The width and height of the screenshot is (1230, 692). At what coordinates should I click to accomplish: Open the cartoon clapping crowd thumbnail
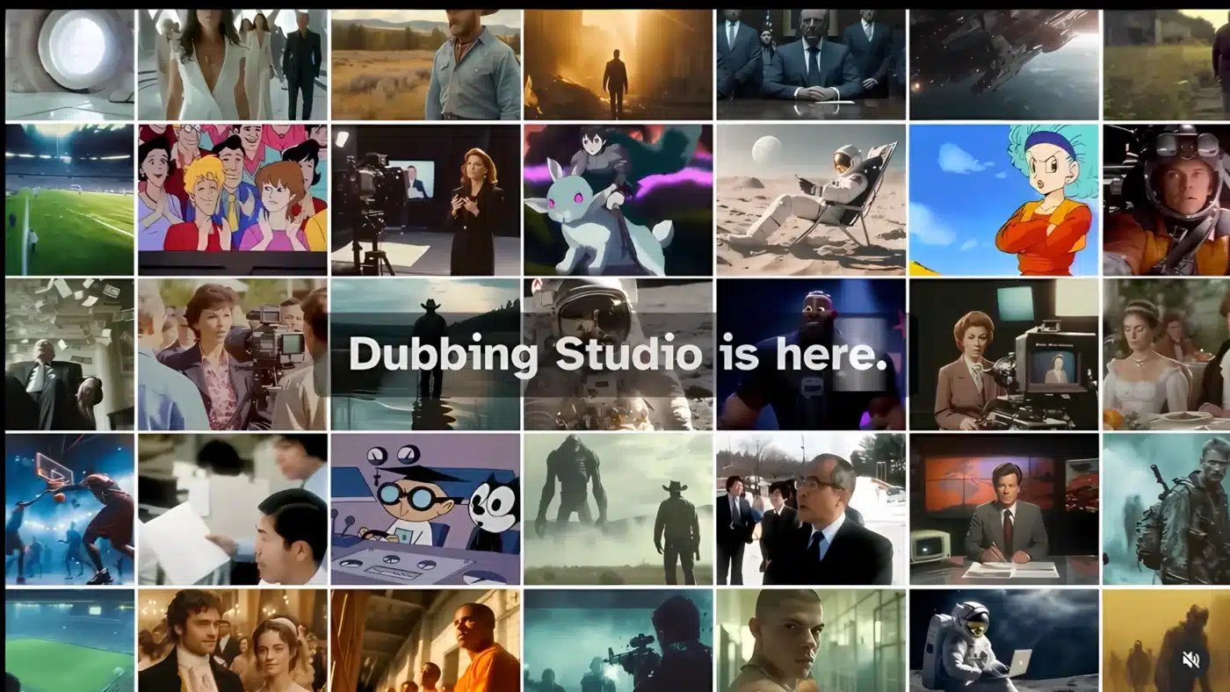tap(232, 200)
